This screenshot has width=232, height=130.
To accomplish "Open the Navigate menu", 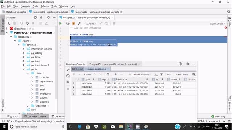I will pyautogui.click(x=25, y=6).
